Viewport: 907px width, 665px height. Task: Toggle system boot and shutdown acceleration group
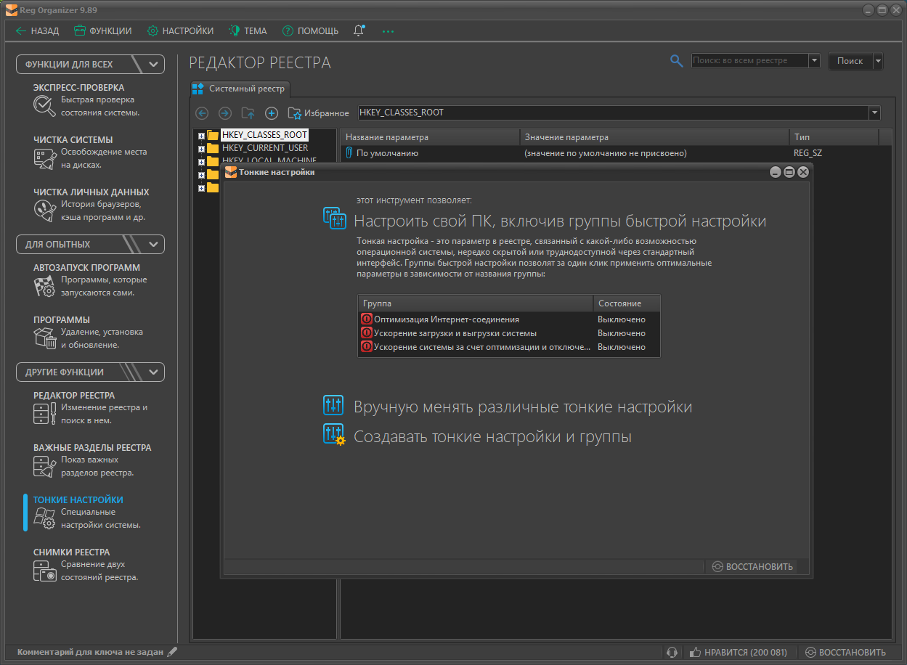pyautogui.click(x=367, y=333)
